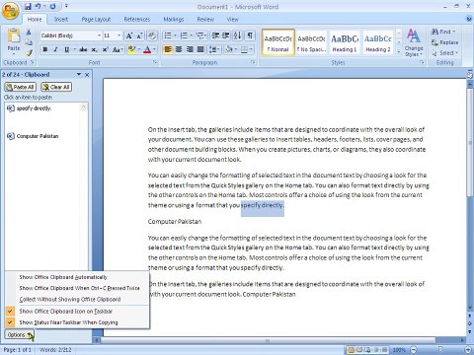Open the Page Layout tab

[x=96, y=20]
